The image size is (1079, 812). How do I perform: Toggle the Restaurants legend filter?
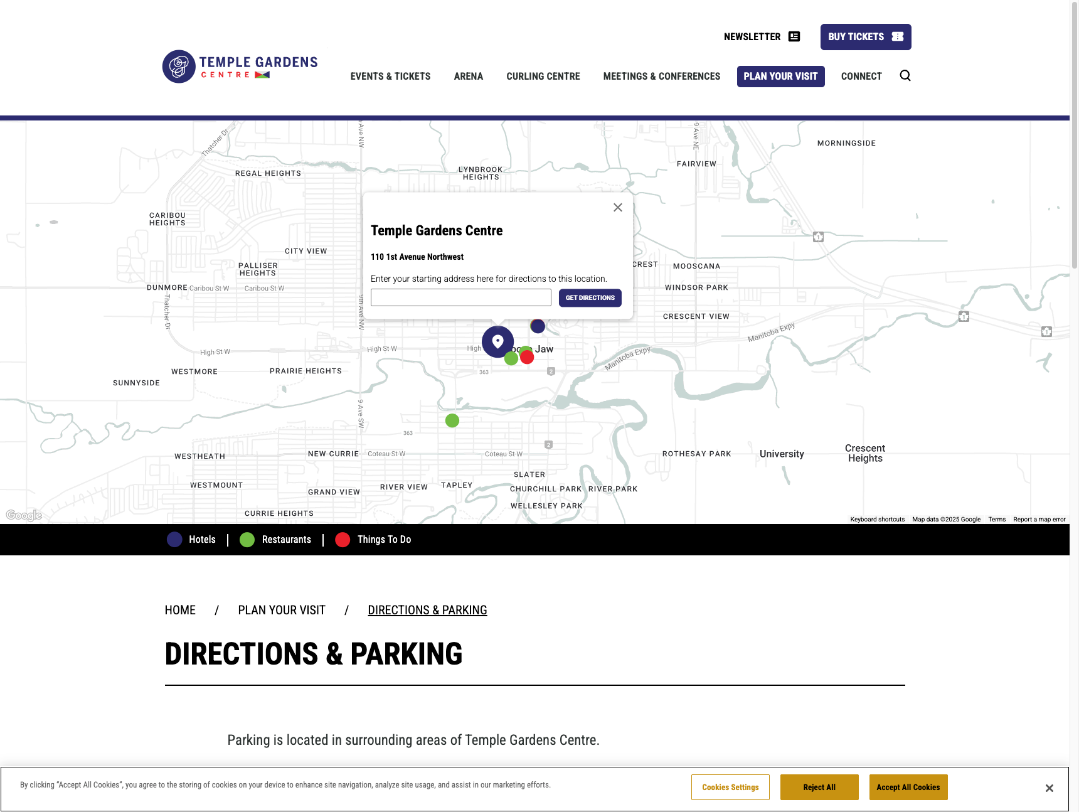coord(275,540)
